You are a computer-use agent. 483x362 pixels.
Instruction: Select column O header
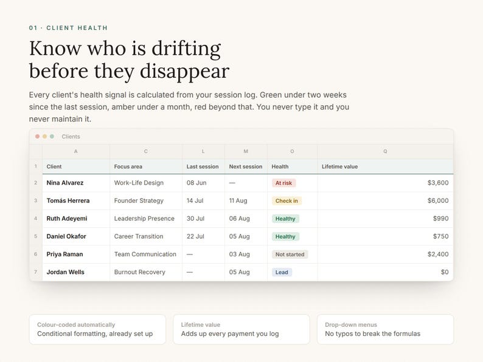[292, 151]
